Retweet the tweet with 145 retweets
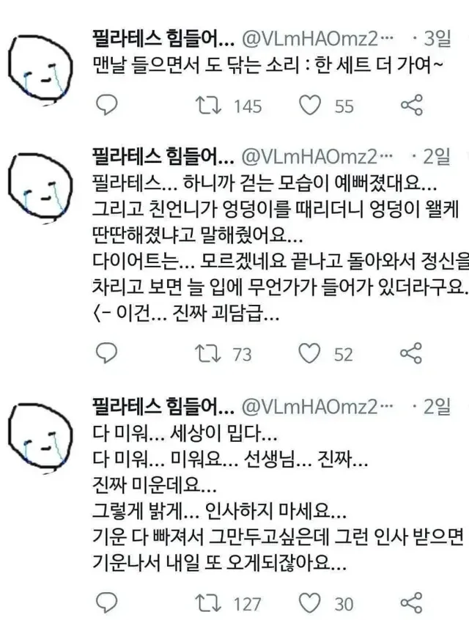The image size is (469, 620). click(208, 106)
